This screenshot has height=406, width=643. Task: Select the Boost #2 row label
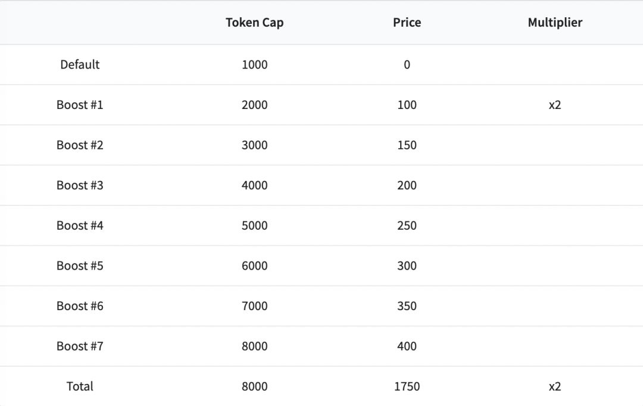(80, 145)
